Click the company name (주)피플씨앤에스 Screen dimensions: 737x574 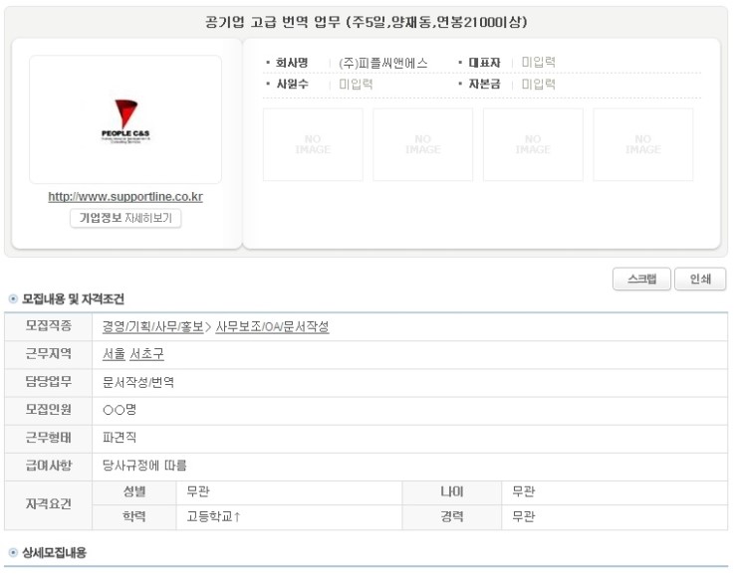(383, 63)
